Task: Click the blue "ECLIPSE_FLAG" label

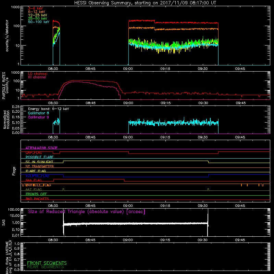Action: coord(37,176)
